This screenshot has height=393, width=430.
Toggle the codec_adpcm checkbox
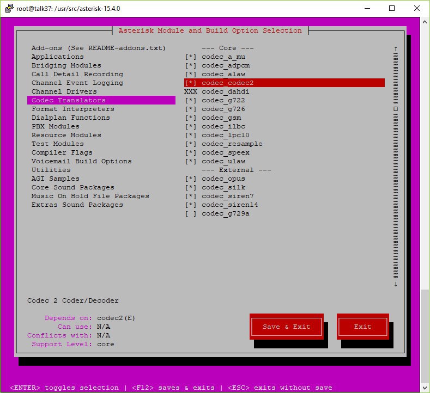[191, 66]
